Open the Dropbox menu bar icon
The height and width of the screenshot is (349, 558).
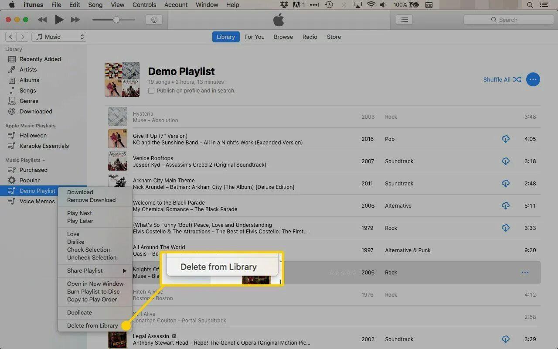click(284, 5)
